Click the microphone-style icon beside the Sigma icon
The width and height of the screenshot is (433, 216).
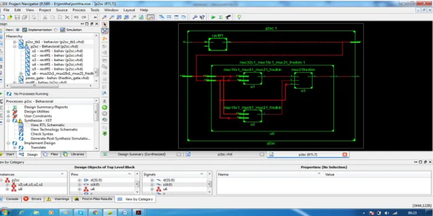pyautogui.click(x=228, y=17)
